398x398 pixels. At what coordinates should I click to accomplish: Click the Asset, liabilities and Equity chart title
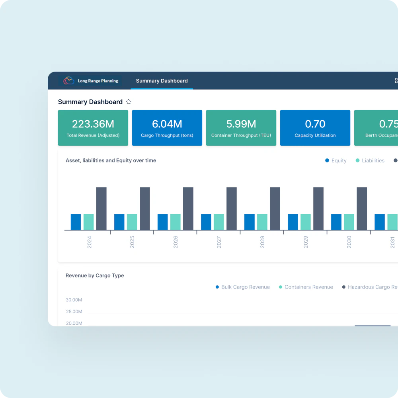[x=111, y=160]
